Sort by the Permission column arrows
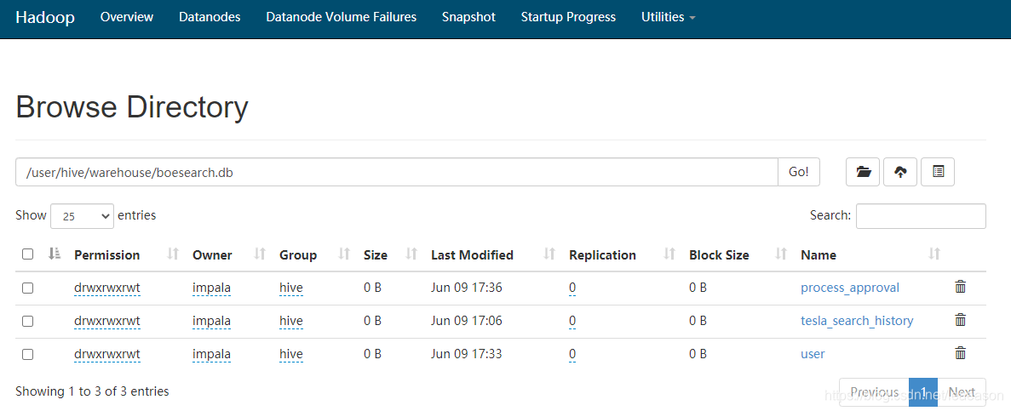The width and height of the screenshot is (1011, 411). (x=173, y=254)
